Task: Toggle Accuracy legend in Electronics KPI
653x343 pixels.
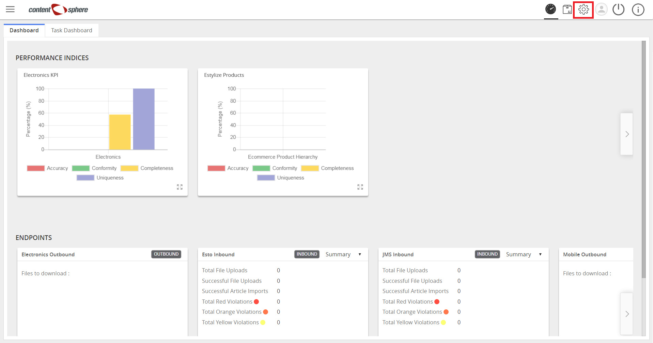Action: (47, 168)
